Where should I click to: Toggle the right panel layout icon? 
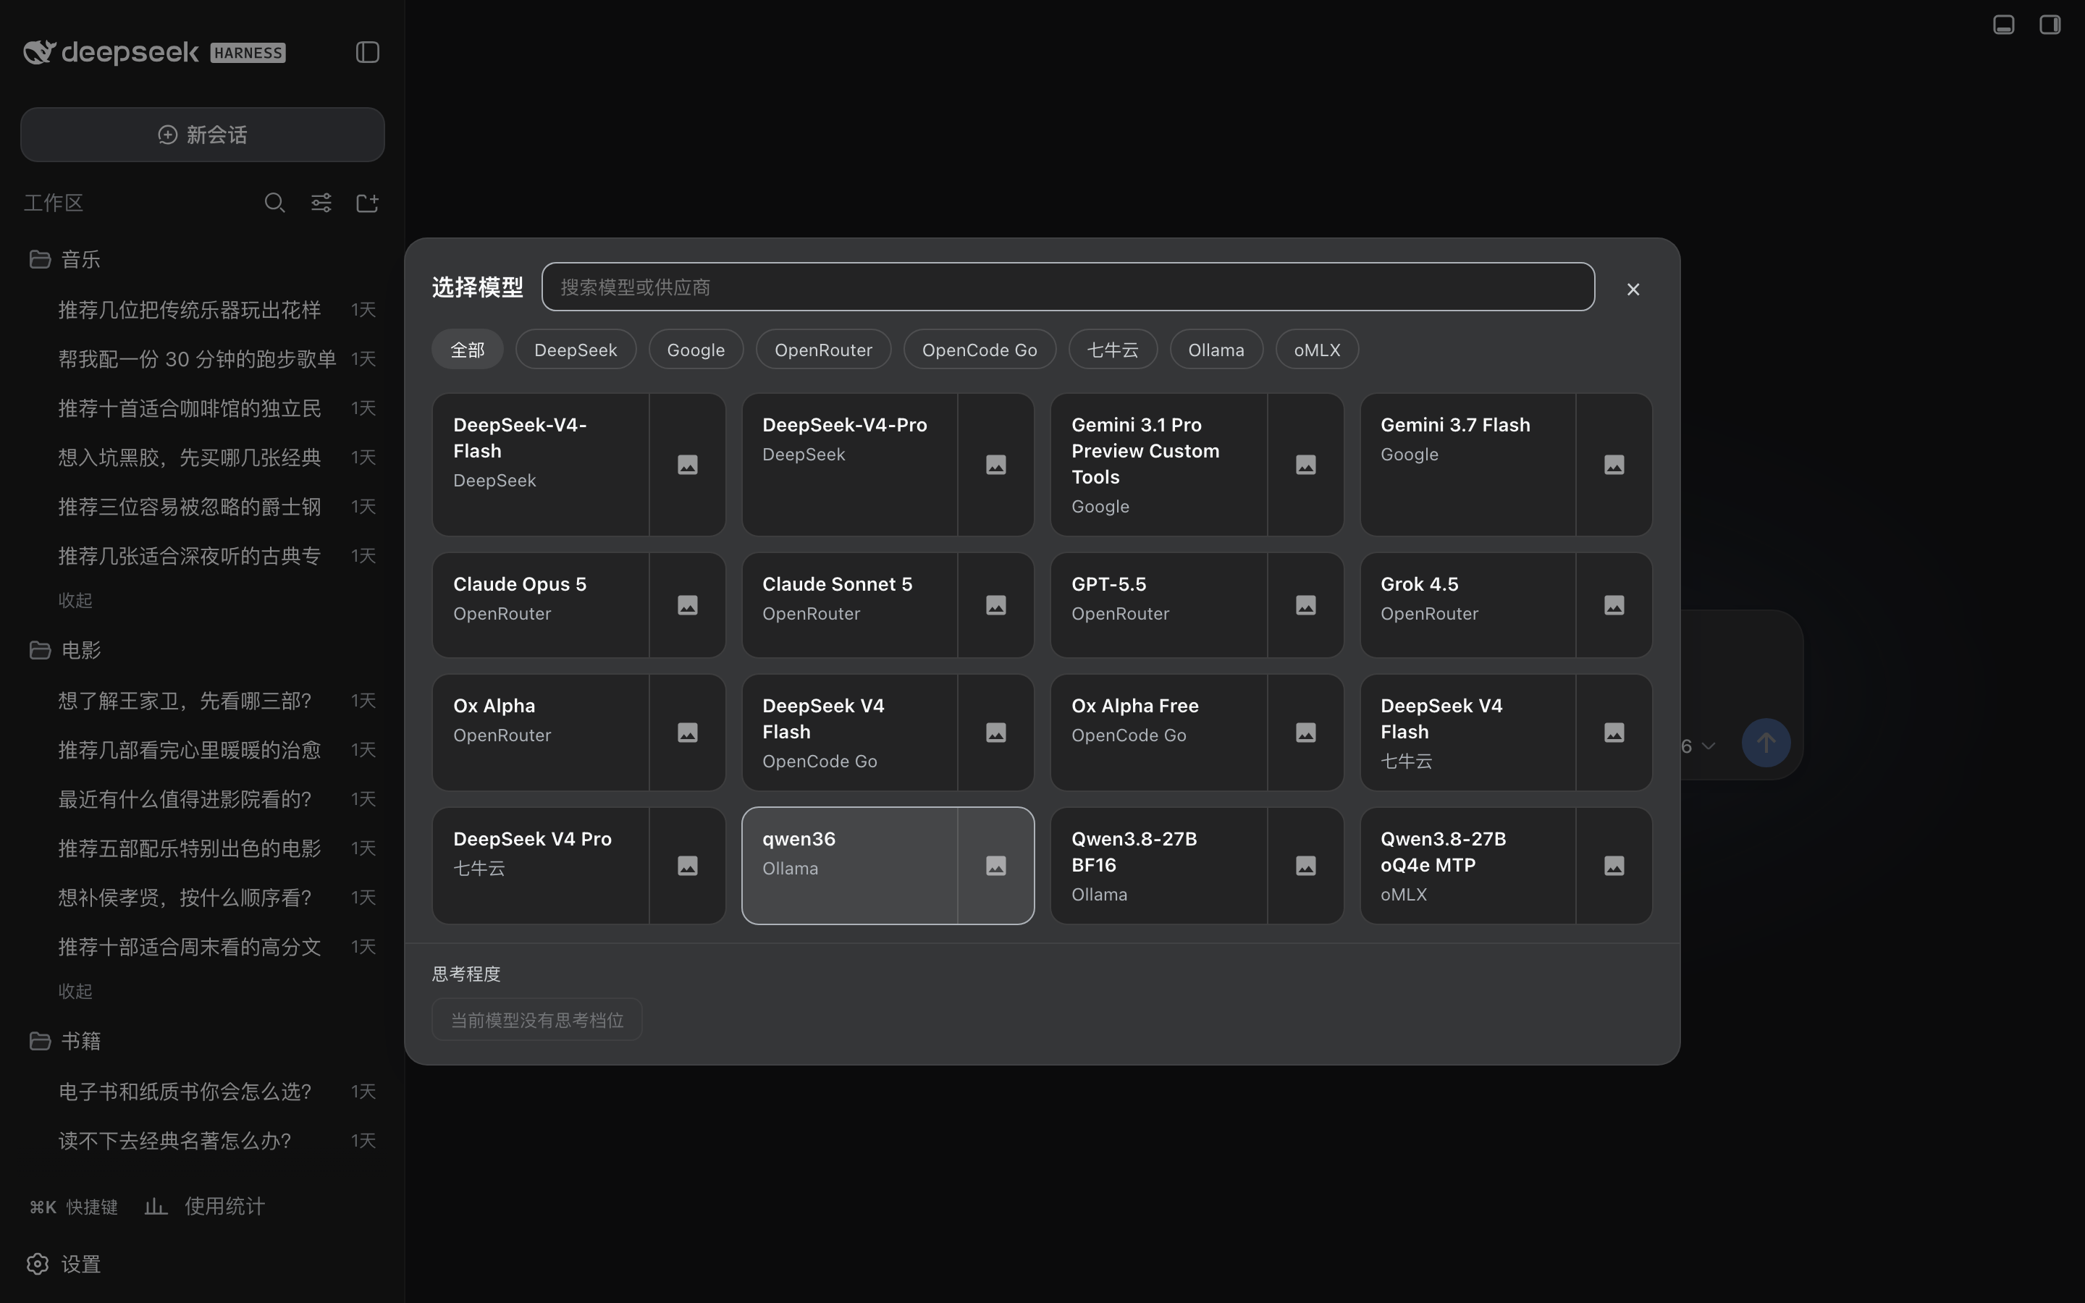click(x=2050, y=24)
